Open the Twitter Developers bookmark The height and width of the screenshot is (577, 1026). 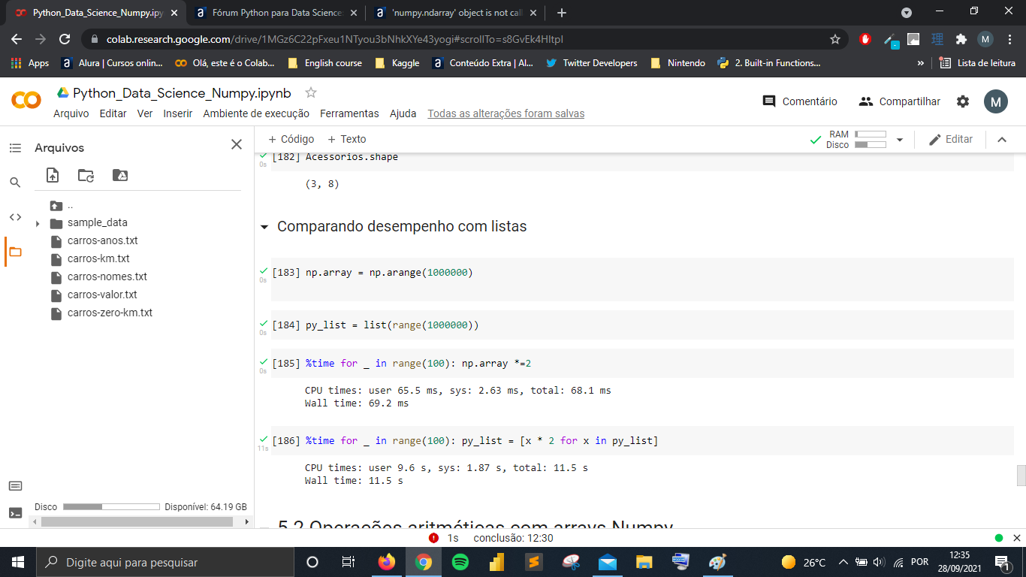coord(592,63)
